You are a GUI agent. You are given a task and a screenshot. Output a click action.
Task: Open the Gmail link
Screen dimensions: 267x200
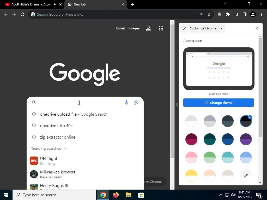(120, 28)
